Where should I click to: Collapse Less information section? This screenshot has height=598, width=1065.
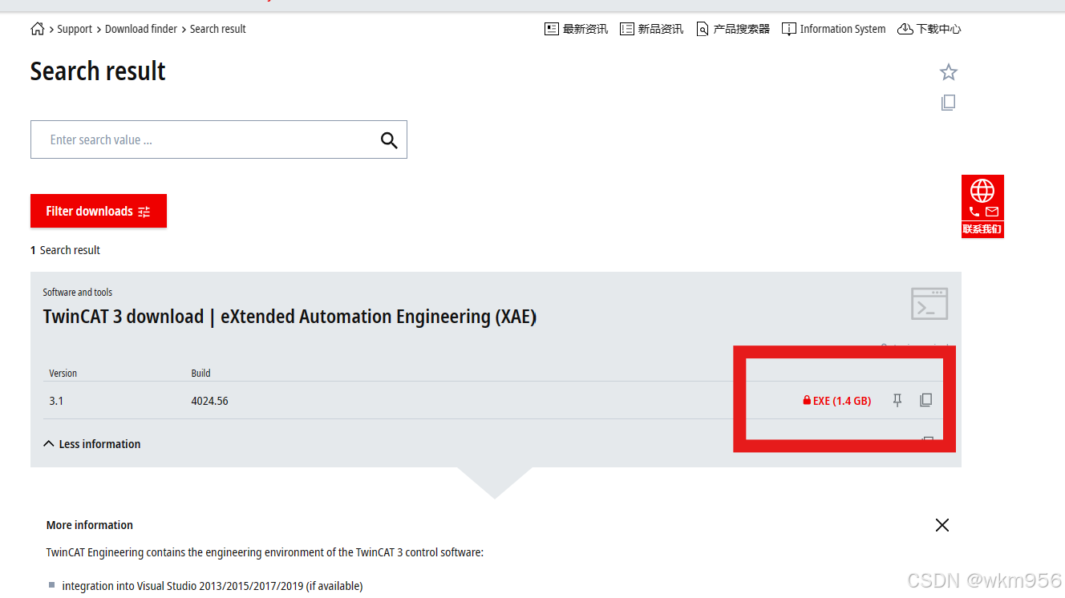(x=92, y=444)
